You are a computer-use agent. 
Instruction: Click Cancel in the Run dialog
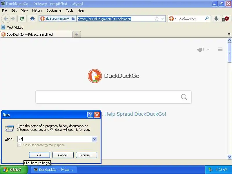(63, 155)
